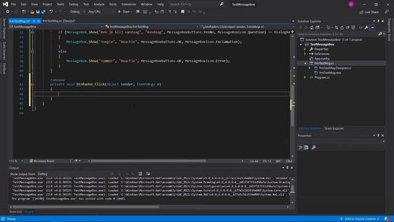This screenshot has width=394, height=222.
Task: Click the green Start debugging button
Action: (125, 12)
